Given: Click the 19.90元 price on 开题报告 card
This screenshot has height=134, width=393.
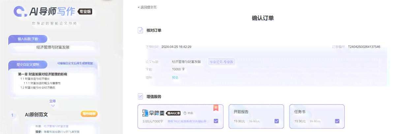Looking at the screenshot, I should 240,121.
